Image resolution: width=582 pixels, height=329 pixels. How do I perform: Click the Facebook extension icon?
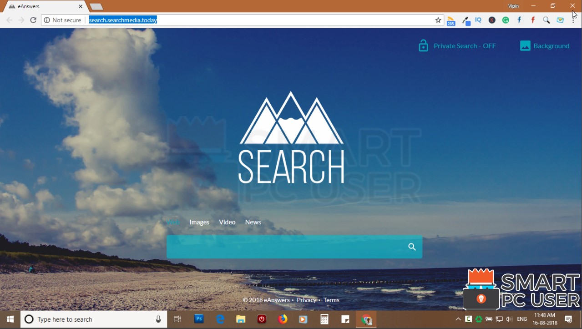coord(519,20)
